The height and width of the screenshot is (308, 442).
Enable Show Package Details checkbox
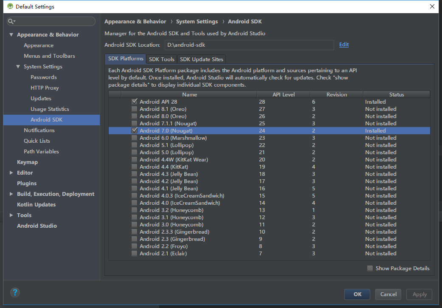370,268
